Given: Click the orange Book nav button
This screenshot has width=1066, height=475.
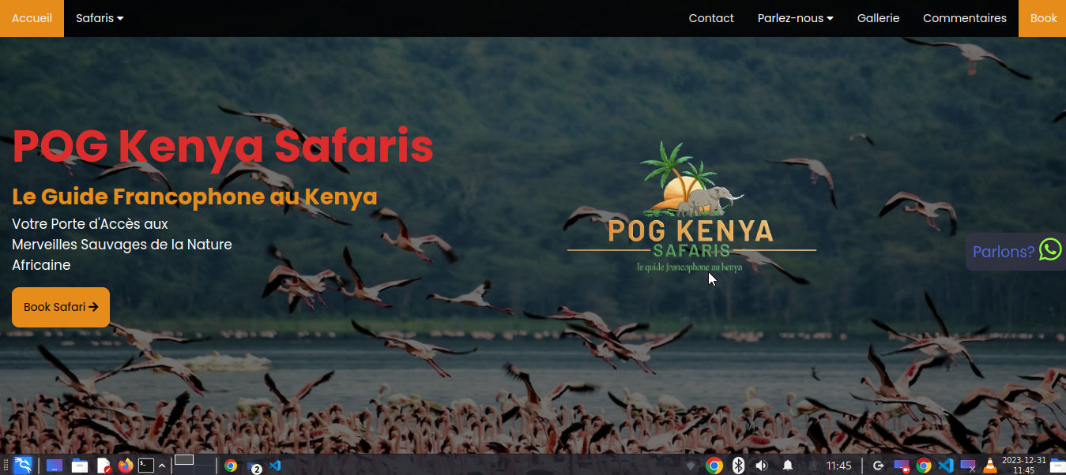Looking at the screenshot, I should (1043, 18).
